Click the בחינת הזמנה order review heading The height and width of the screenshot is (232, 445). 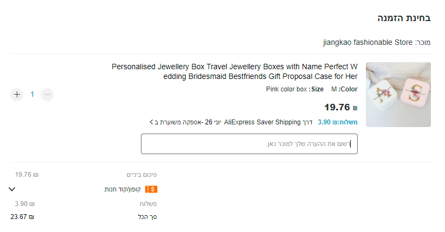[404, 18]
